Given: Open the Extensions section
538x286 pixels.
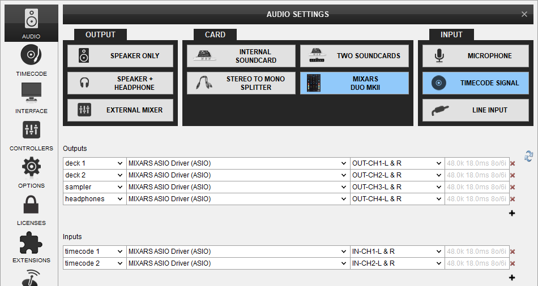Looking at the screenshot, I should coord(31,248).
